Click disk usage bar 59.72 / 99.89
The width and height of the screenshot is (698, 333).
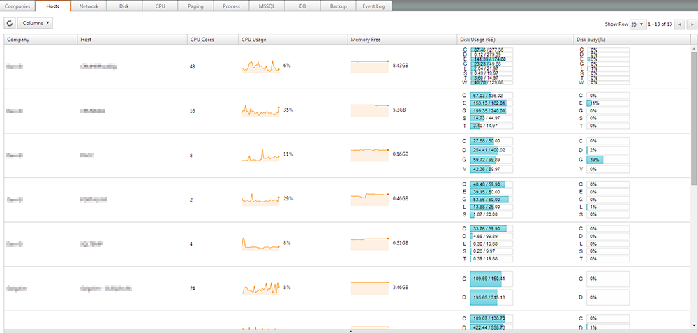click(491, 159)
